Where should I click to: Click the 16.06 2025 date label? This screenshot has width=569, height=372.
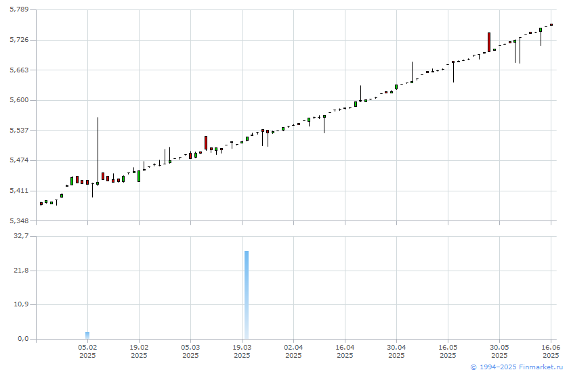[x=551, y=351]
